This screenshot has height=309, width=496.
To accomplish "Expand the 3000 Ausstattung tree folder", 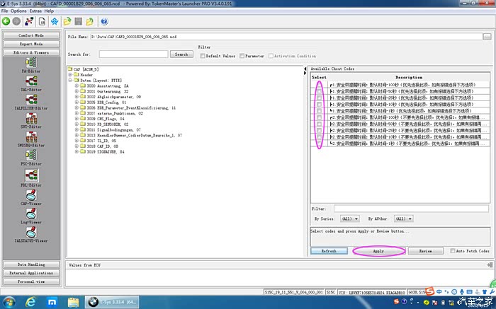I will [x=77, y=86].
